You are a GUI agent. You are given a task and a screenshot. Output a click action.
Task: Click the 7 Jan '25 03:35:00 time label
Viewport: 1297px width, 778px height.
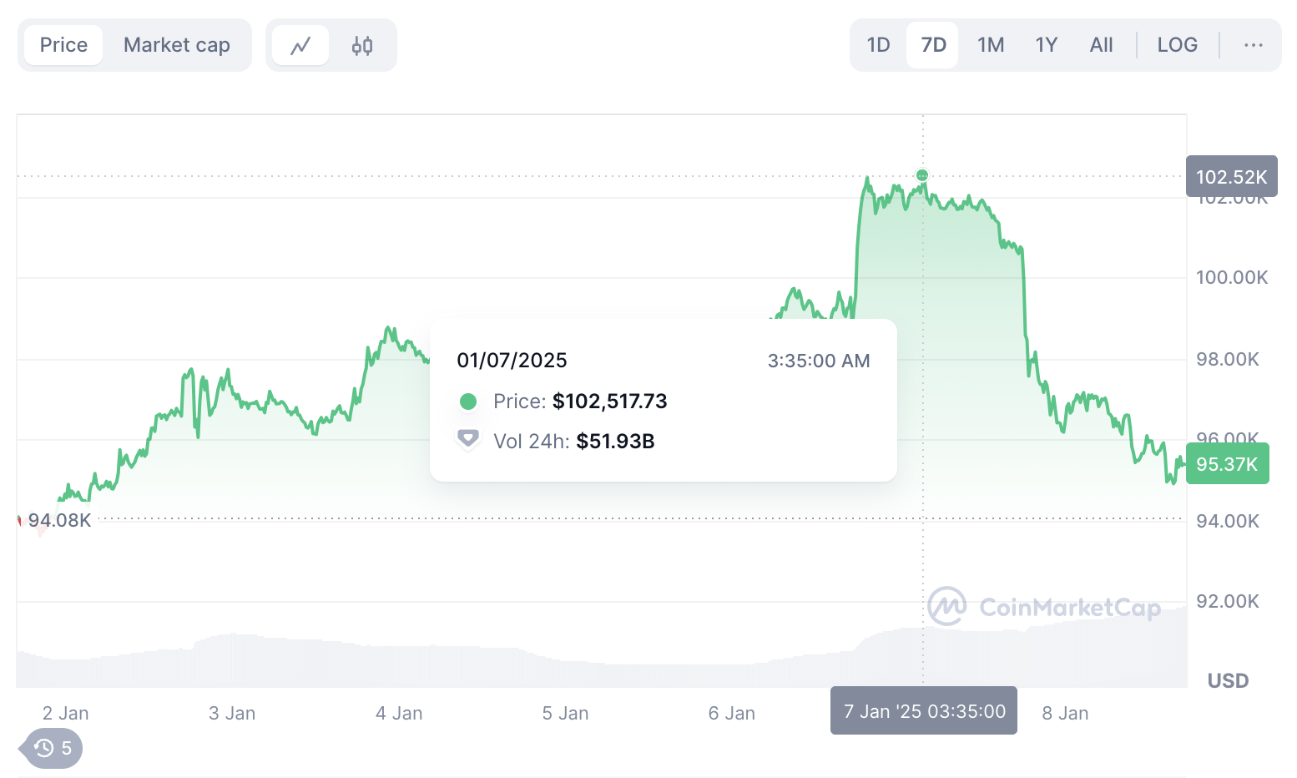[924, 711]
